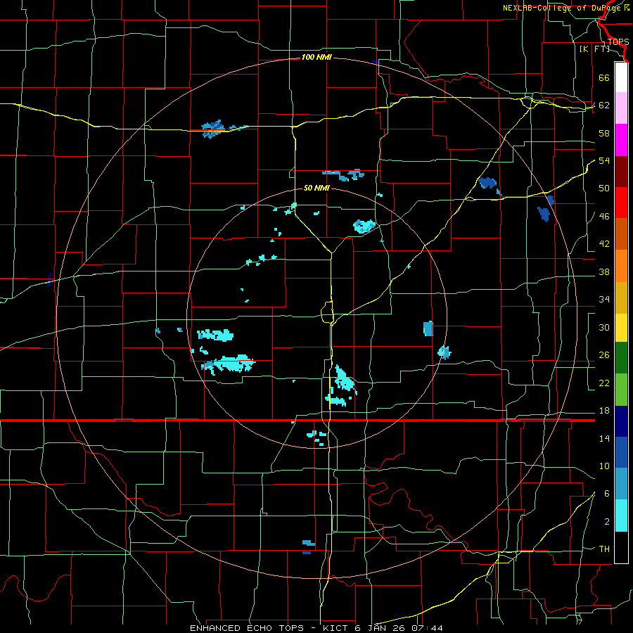The image size is (633, 633).
Task: Click the light-blue rectangular echo near the 50 NMI ring's east edge
Action: (x=428, y=328)
